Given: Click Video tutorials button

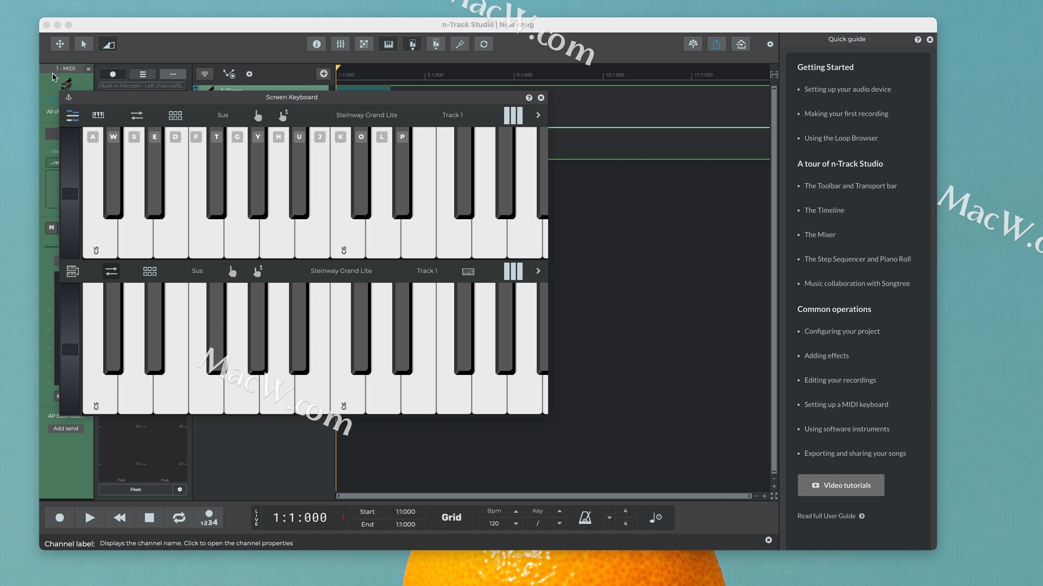Looking at the screenshot, I should (841, 485).
